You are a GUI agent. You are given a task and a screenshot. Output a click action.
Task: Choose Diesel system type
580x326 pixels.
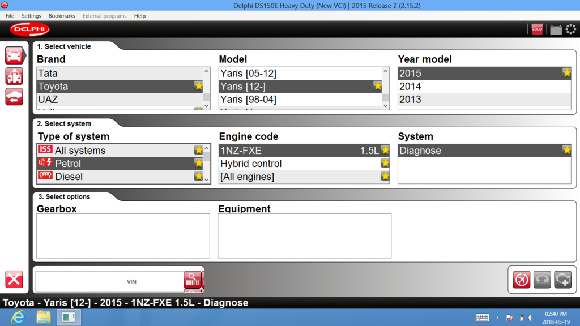pyautogui.click(x=69, y=177)
